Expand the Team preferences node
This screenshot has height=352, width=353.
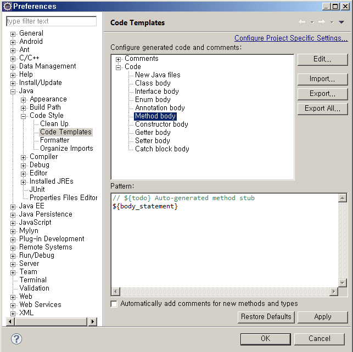13,272
